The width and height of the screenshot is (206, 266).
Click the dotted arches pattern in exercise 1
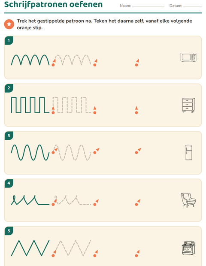point(73,60)
